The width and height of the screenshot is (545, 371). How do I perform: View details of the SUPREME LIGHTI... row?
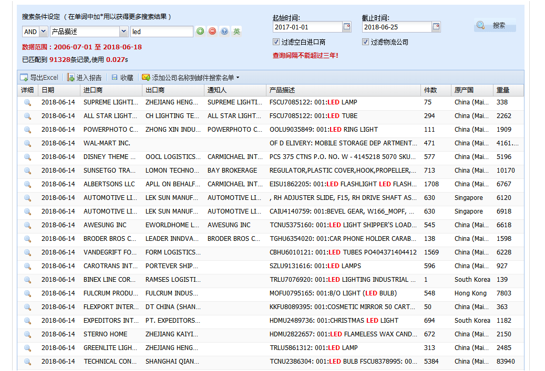point(27,102)
